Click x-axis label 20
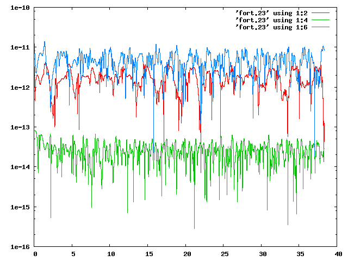Screen dimensions: 348x261 pyautogui.click(x=187, y=254)
